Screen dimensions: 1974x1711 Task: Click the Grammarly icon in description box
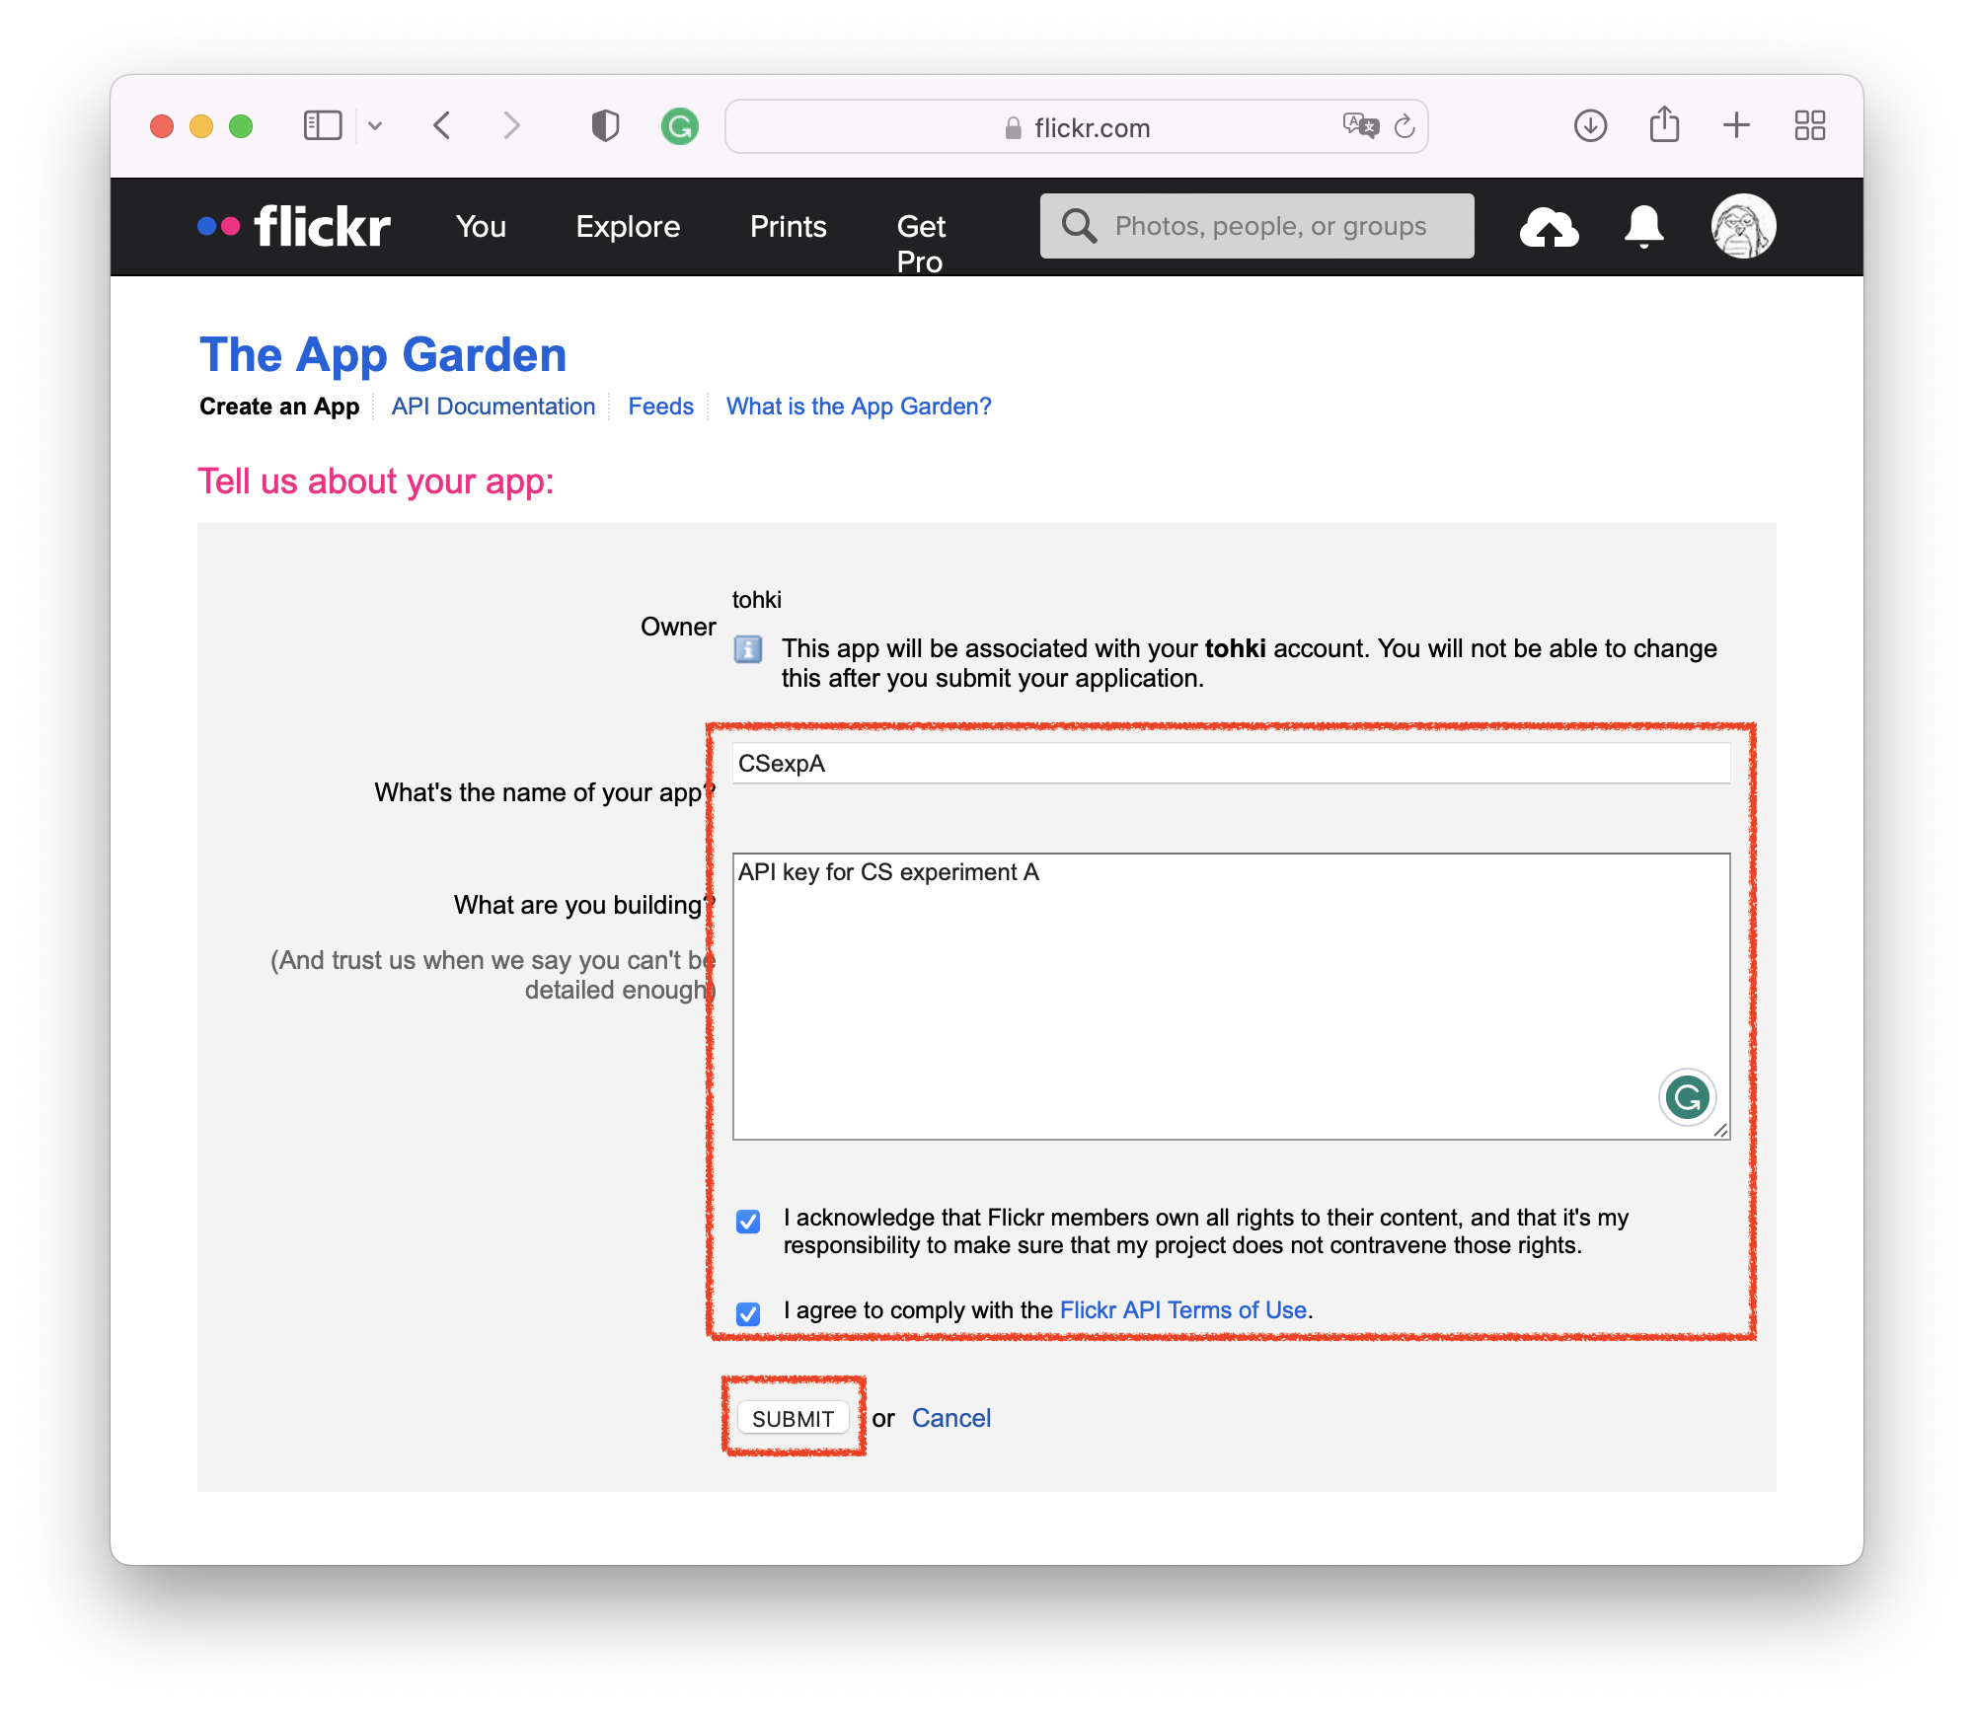[x=1687, y=1096]
